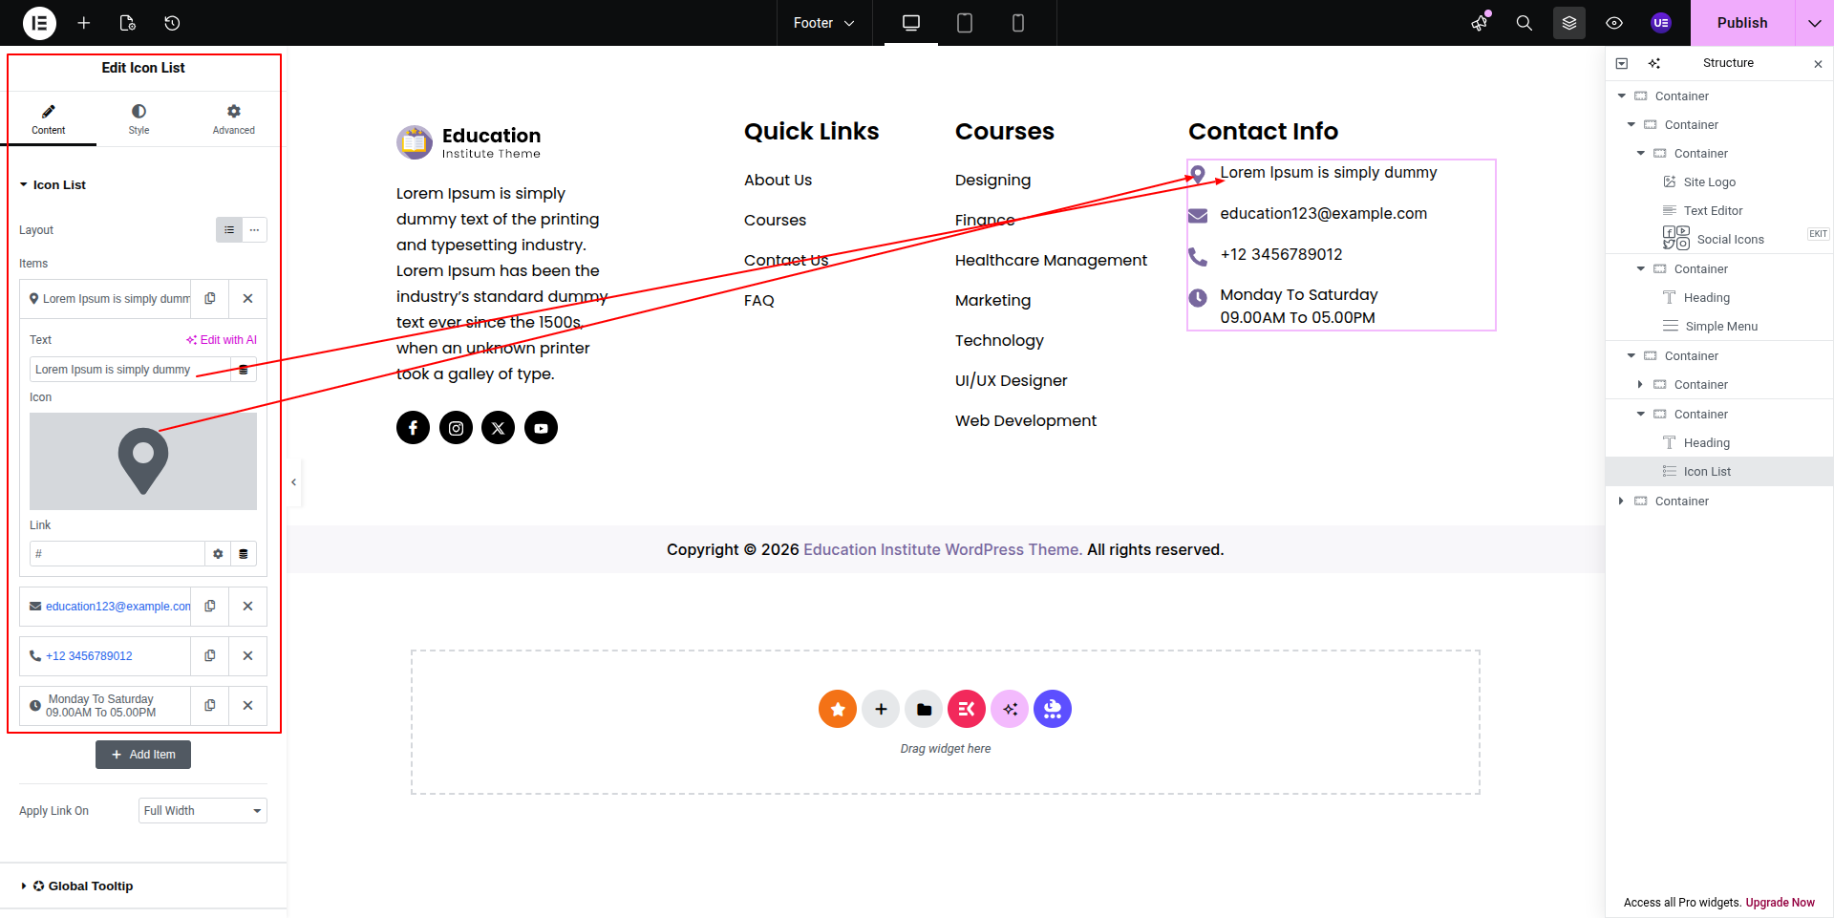The width and height of the screenshot is (1834, 918).
Task: Click the Elementor logo menu button
Action: tap(39, 23)
